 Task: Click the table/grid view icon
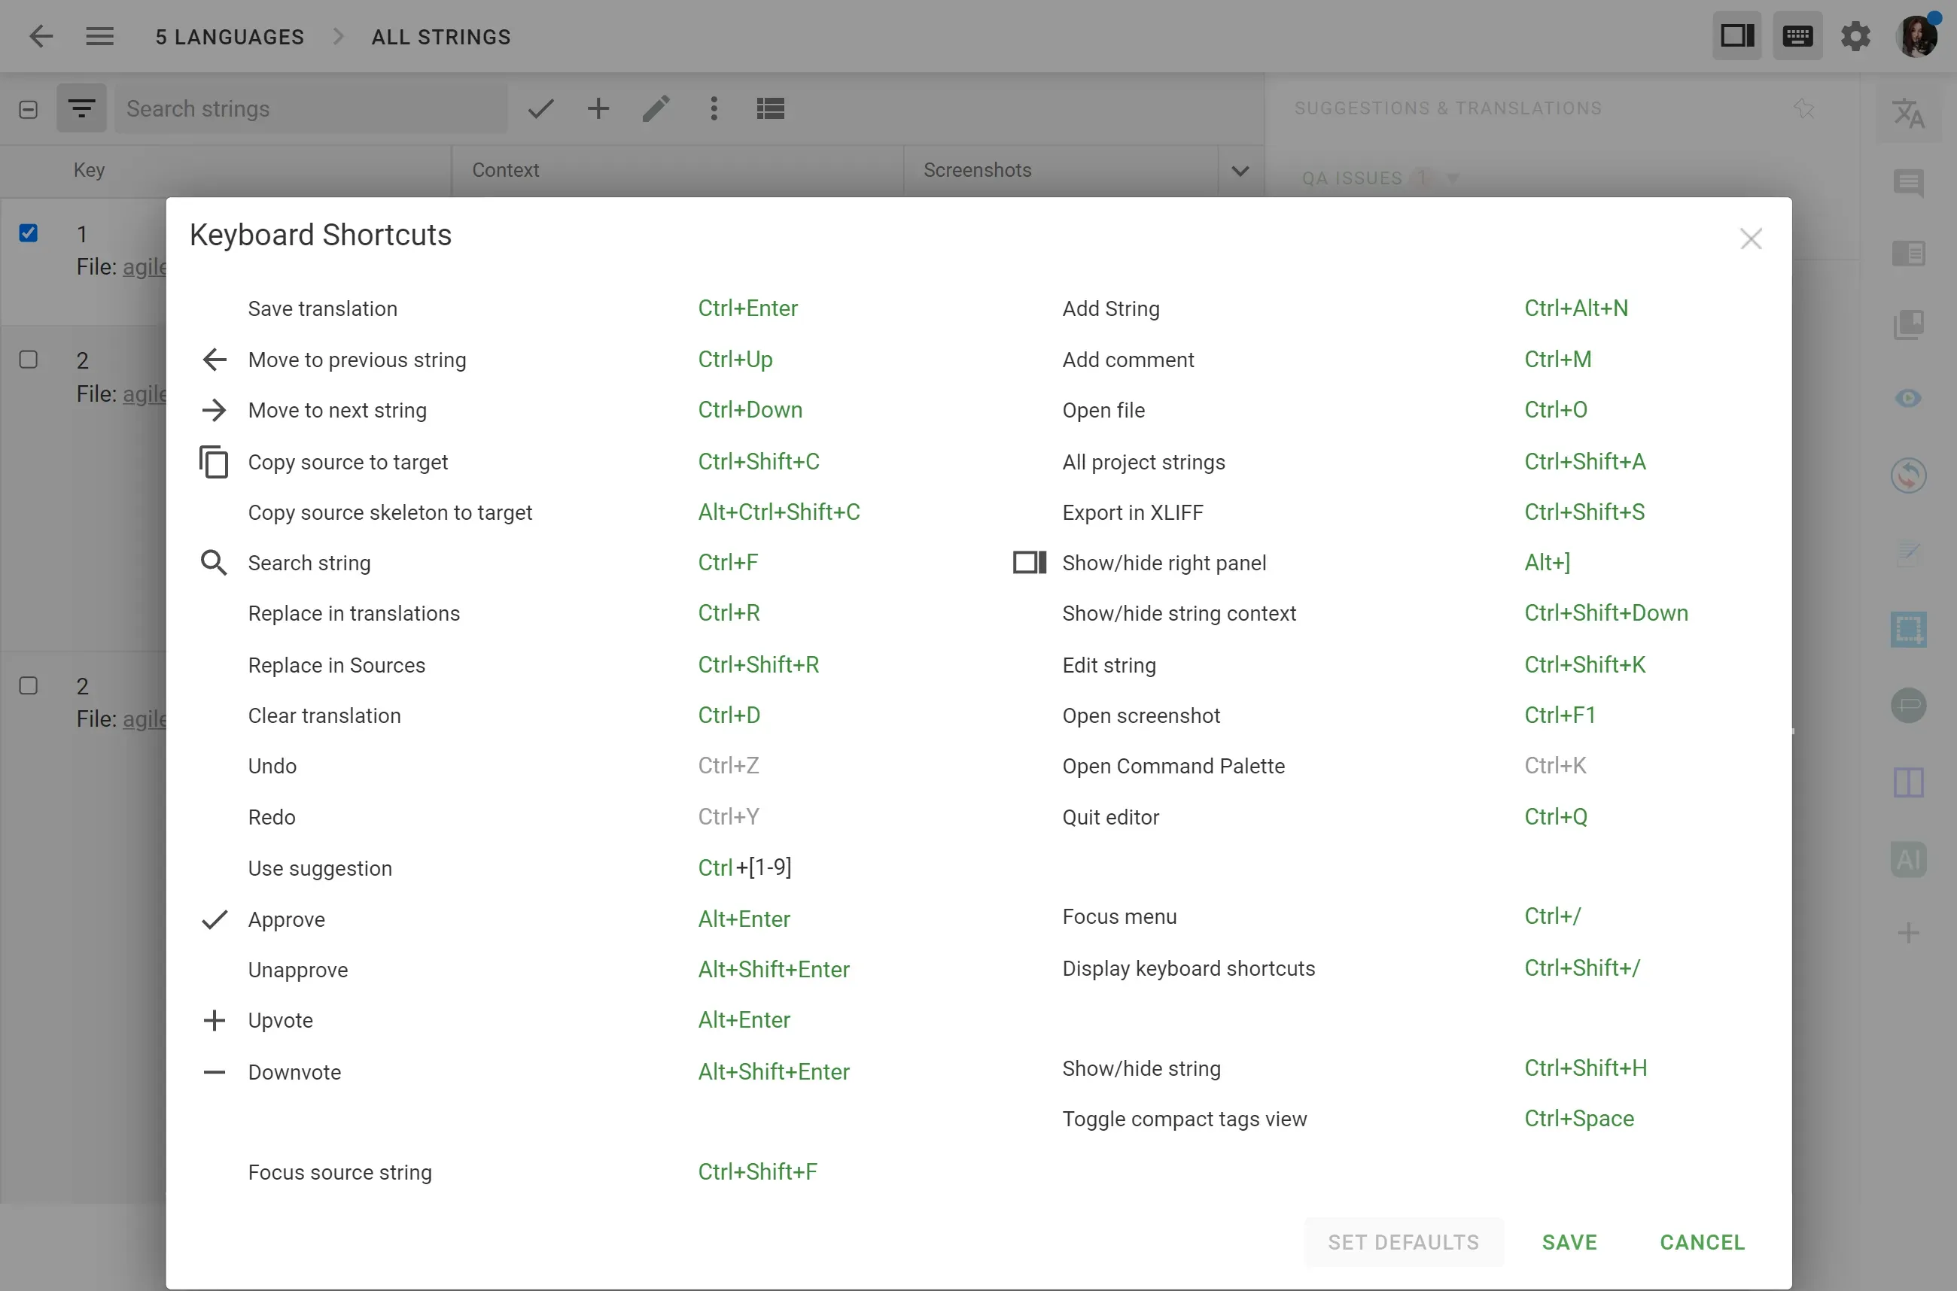769,107
